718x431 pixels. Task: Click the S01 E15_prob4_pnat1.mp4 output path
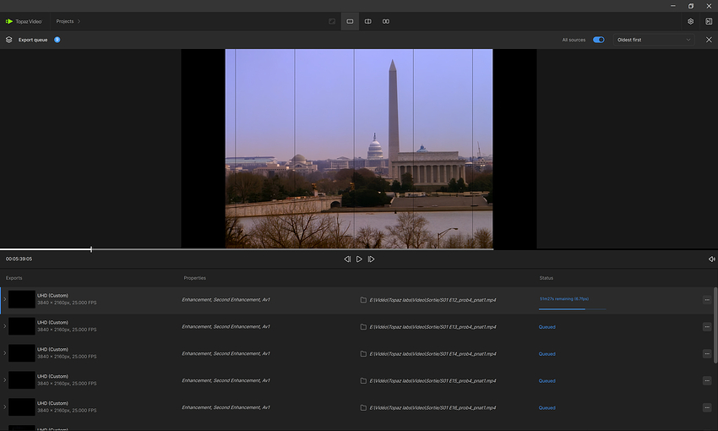[432, 380]
